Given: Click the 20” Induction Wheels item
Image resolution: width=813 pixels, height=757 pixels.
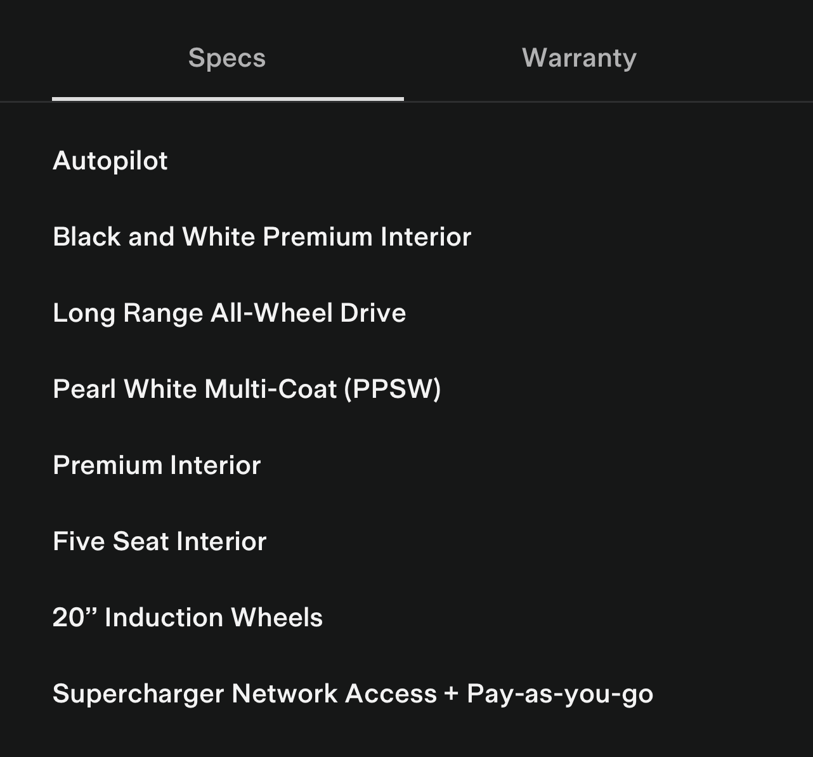Looking at the screenshot, I should (x=188, y=618).
